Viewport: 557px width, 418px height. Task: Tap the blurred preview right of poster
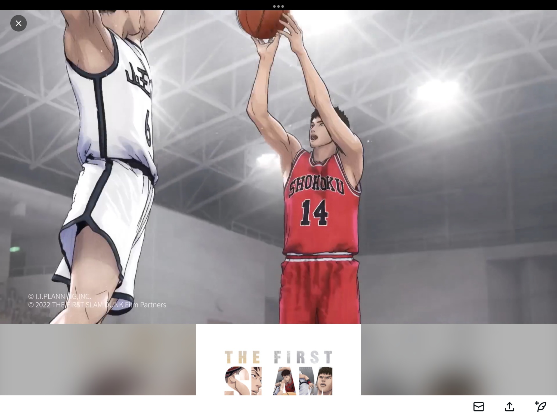click(x=459, y=359)
